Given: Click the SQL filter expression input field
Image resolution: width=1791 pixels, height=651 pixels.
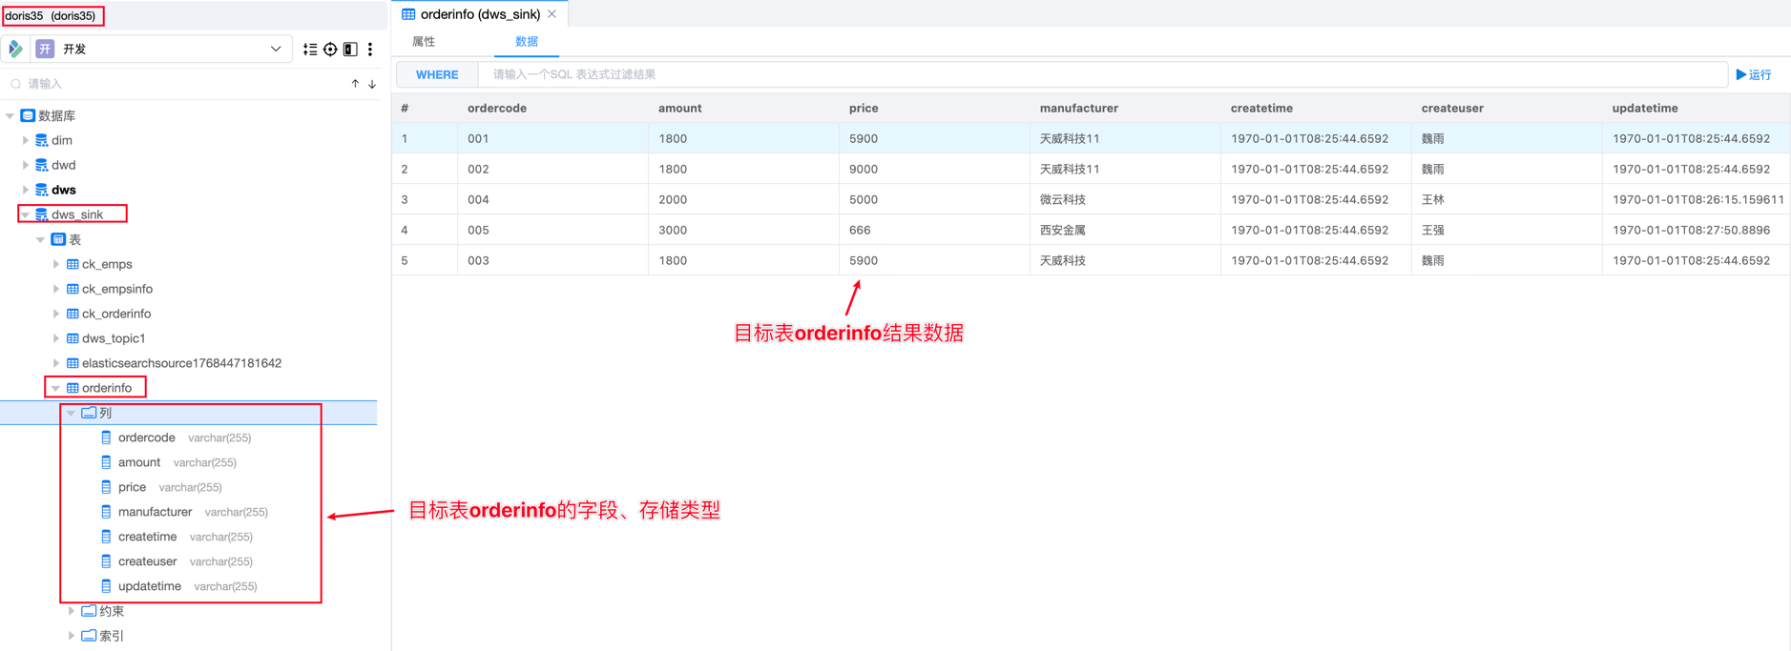Looking at the screenshot, I should (x=1097, y=74).
